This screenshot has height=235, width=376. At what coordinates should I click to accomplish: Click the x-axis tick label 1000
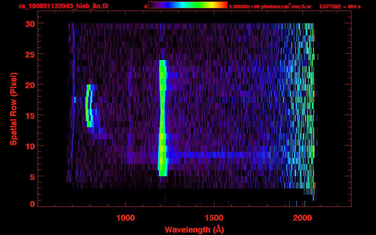point(126,218)
